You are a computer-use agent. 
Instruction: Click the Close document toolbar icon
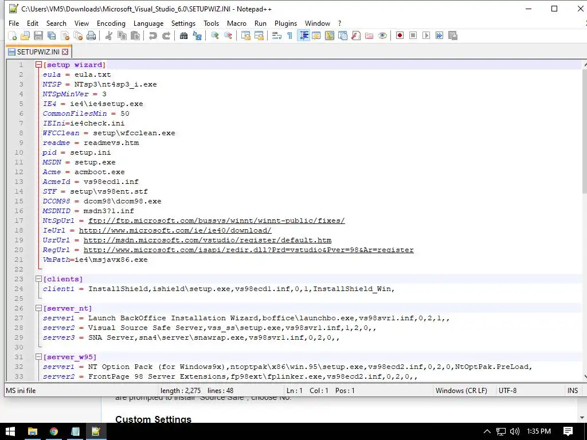tap(65, 36)
